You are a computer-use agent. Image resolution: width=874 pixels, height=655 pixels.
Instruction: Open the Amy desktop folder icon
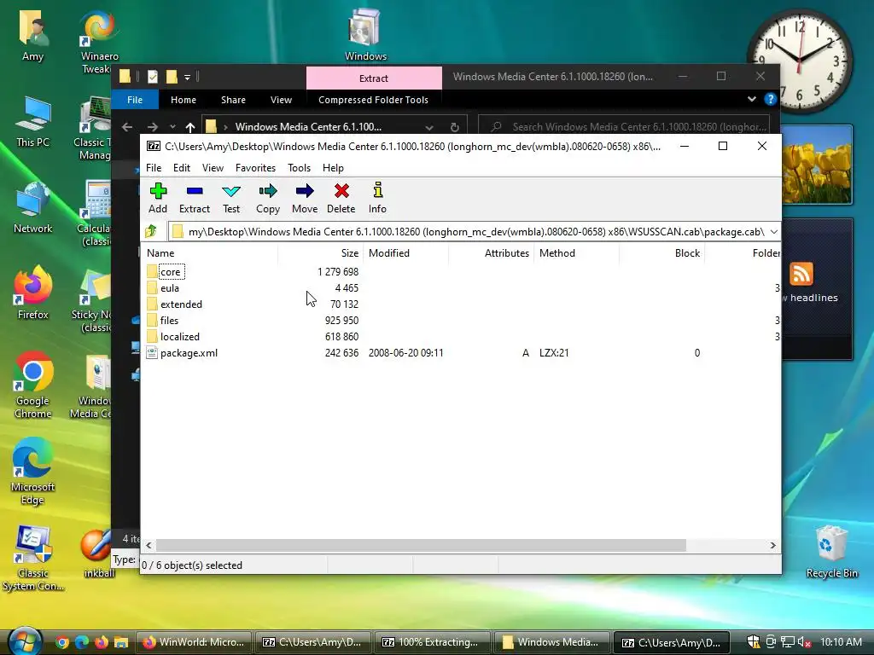coord(33,34)
